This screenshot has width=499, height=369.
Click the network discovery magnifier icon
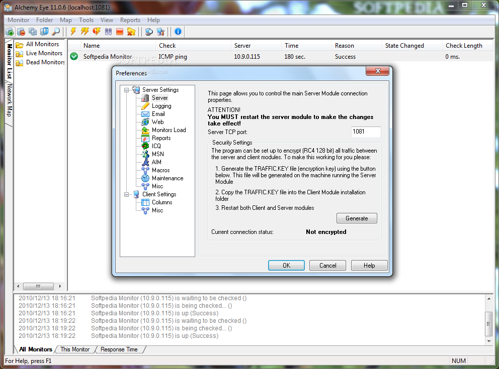149,32
